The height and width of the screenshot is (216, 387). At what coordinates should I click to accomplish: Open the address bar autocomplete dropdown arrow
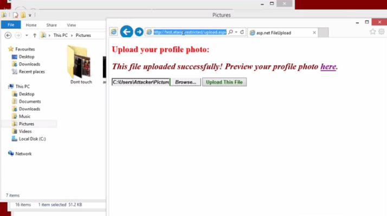pyautogui.click(x=236, y=32)
